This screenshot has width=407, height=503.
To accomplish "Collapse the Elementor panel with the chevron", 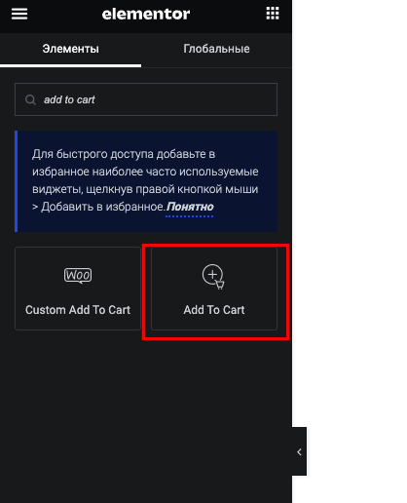I will coord(299,451).
